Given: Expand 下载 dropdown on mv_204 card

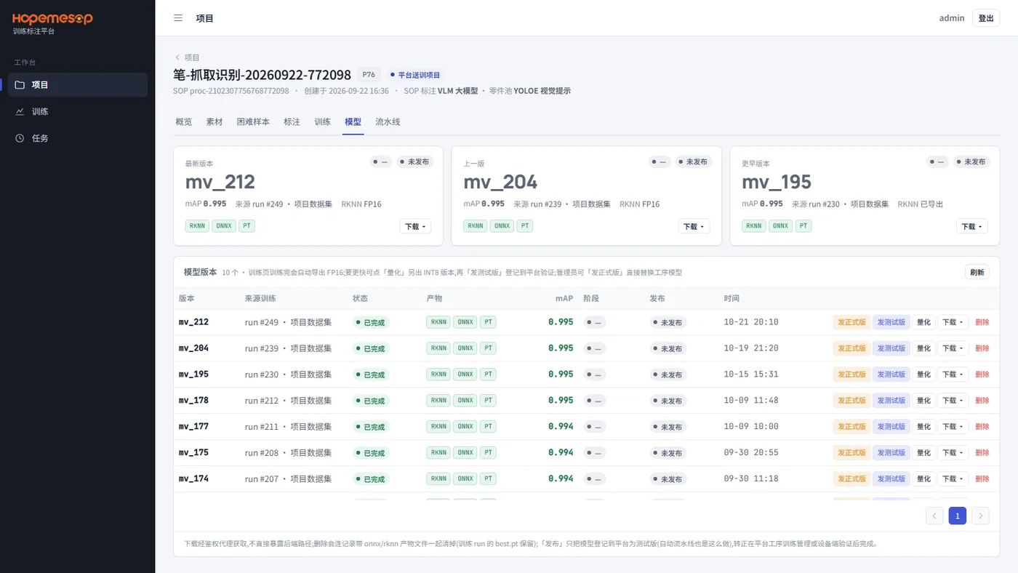Looking at the screenshot, I should tap(694, 226).
